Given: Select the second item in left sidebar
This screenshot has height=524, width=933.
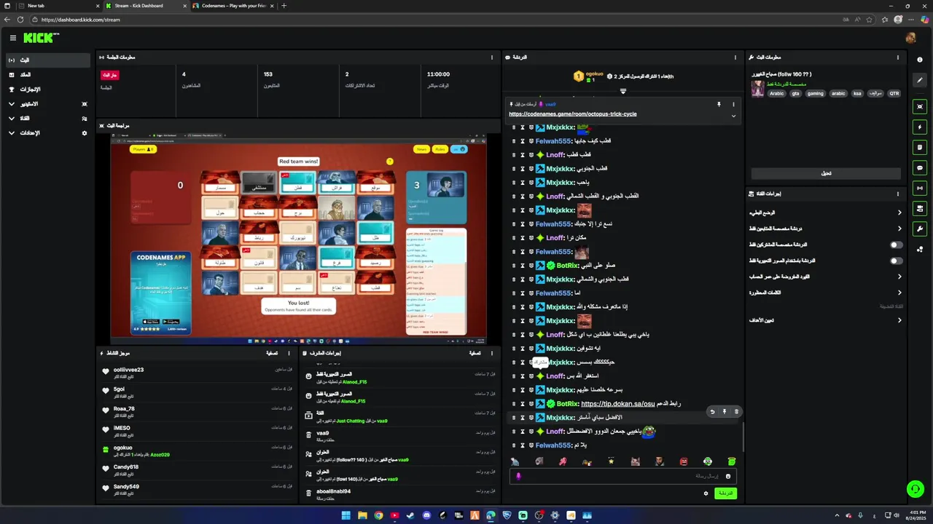Looking at the screenshot, I should [48, 75].
